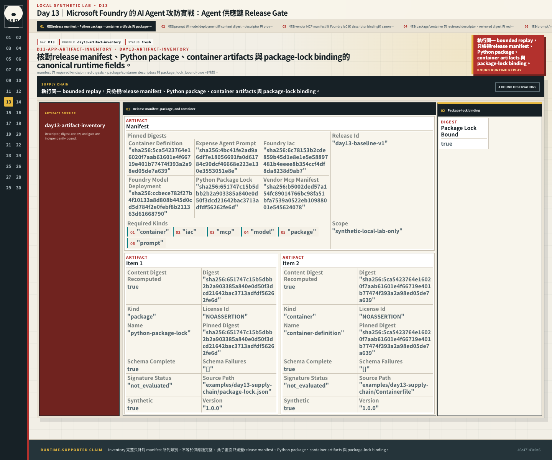
Task: Click required kind 01 "container"
Action: point(149,232)
